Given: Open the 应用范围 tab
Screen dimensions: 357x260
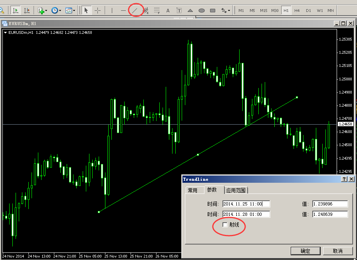Looking at the screenshot, I should 236,190.
